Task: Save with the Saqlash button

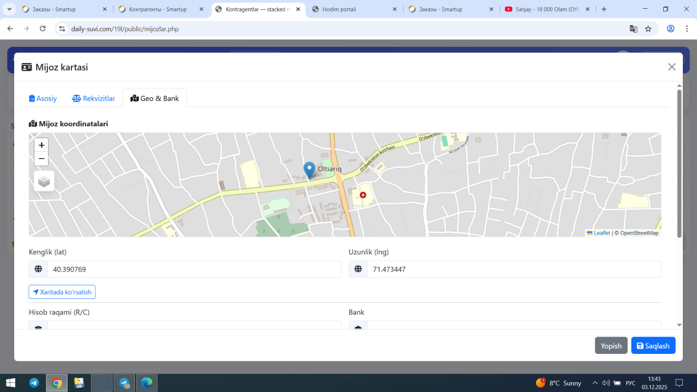Action: pos(653,346)
